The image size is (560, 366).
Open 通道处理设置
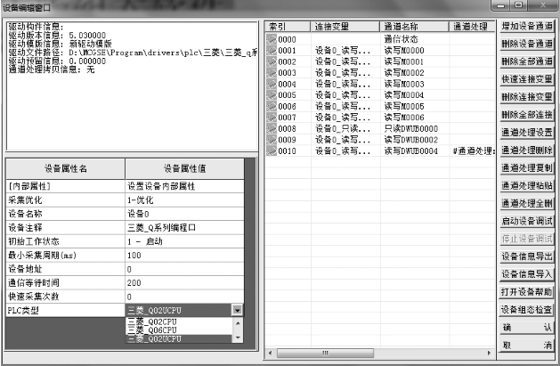point(527,132)
